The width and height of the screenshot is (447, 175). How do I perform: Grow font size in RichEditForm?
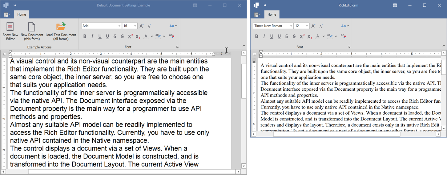click(x=313, y=26)
